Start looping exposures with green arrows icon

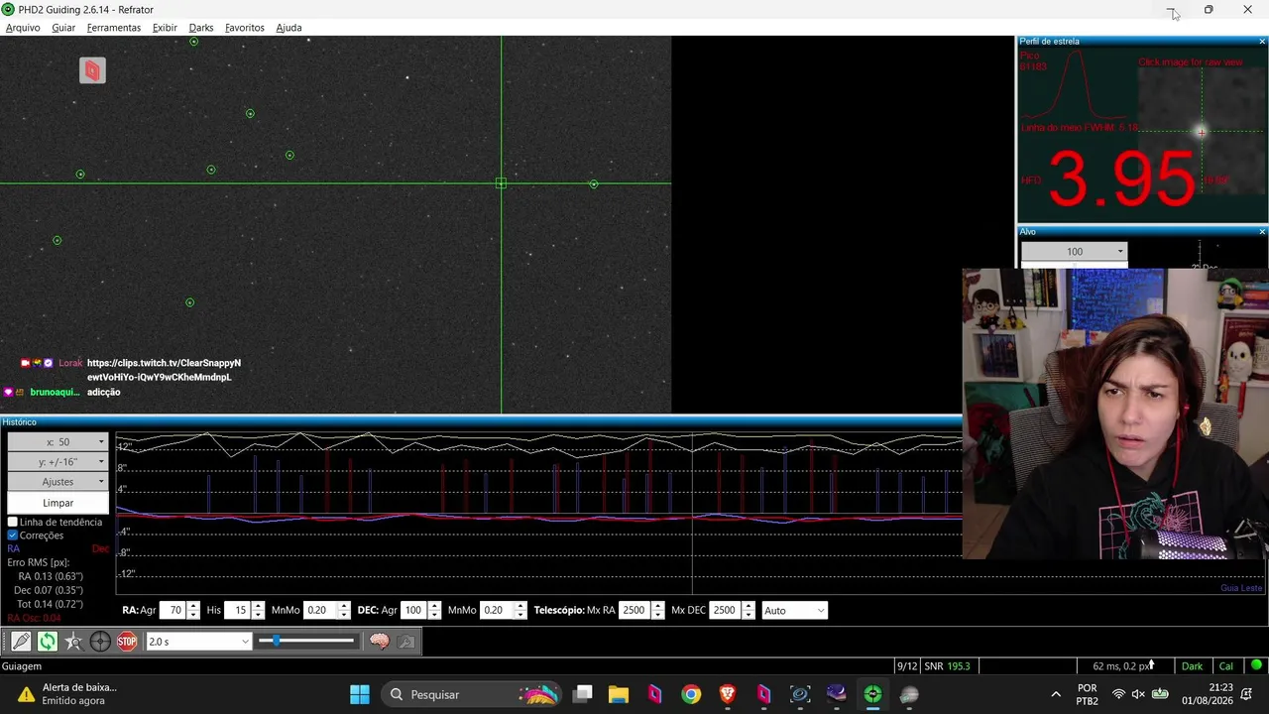48,642
